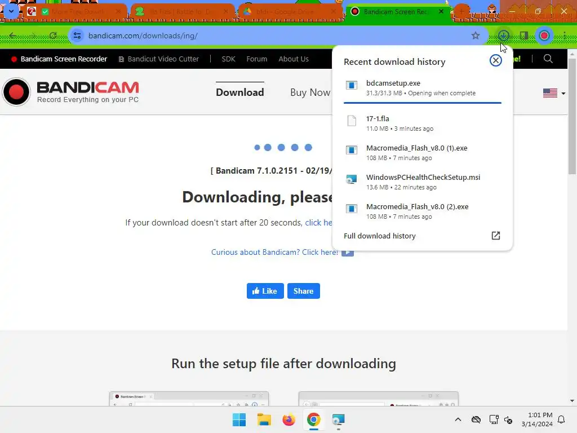Open the Chrome profile red circle icon
Viewport: 577px width, 433px height.
(x=544, y=36)
